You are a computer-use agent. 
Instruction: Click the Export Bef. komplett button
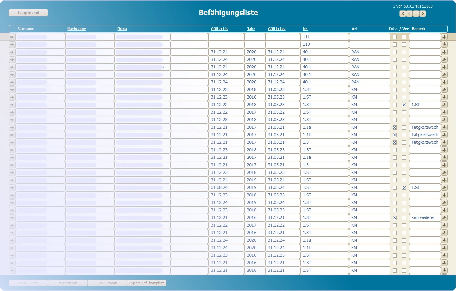(x=146, y=283)
